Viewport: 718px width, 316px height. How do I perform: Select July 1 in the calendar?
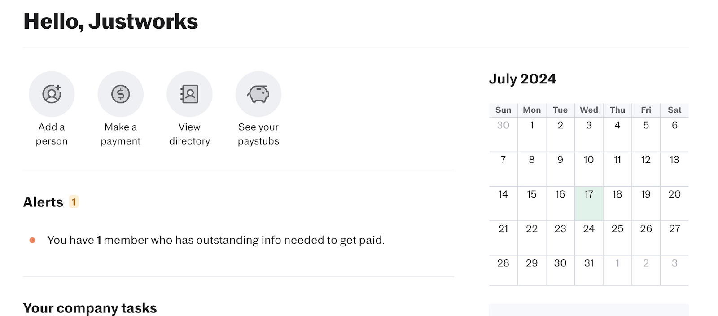pyautogui.click(x=532, y=134)
